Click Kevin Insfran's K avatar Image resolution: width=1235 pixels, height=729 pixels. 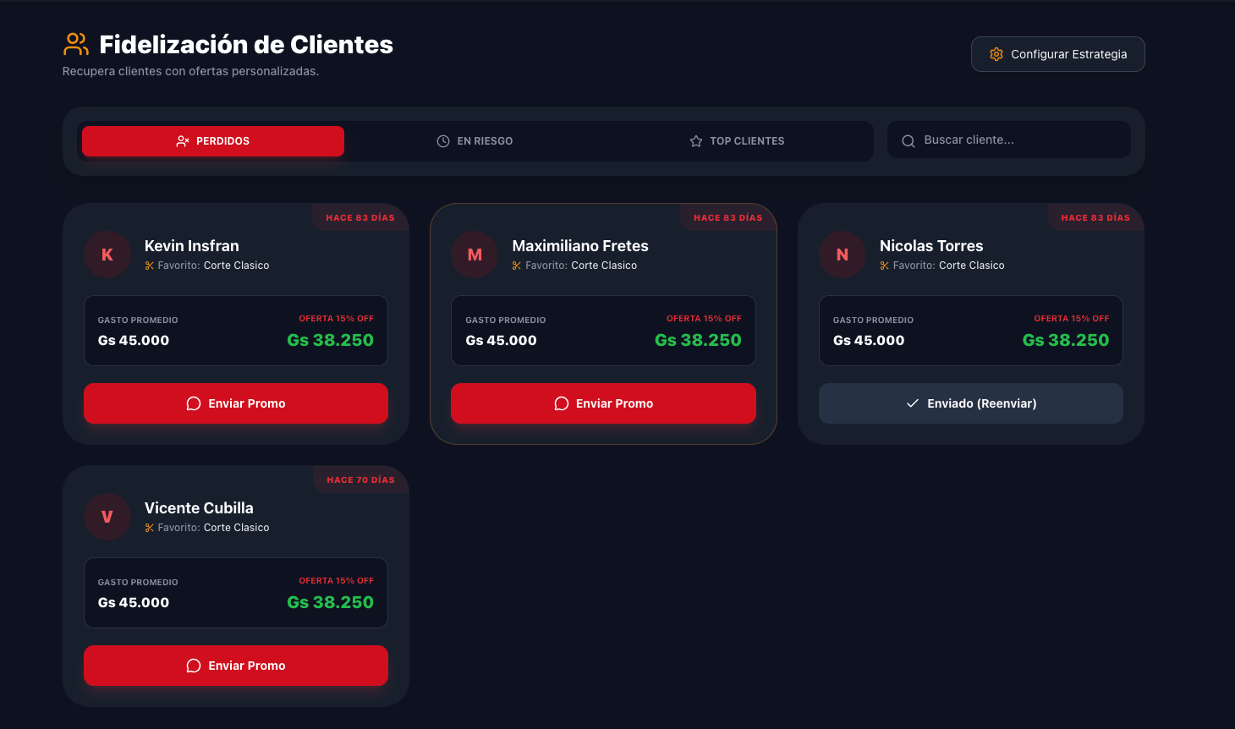(107, 255)
